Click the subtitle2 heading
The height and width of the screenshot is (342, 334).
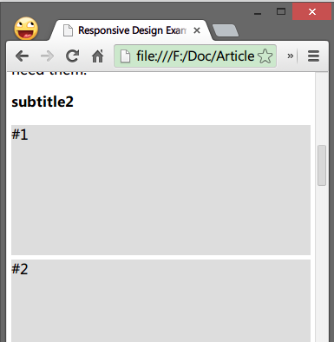pos(43,102)
